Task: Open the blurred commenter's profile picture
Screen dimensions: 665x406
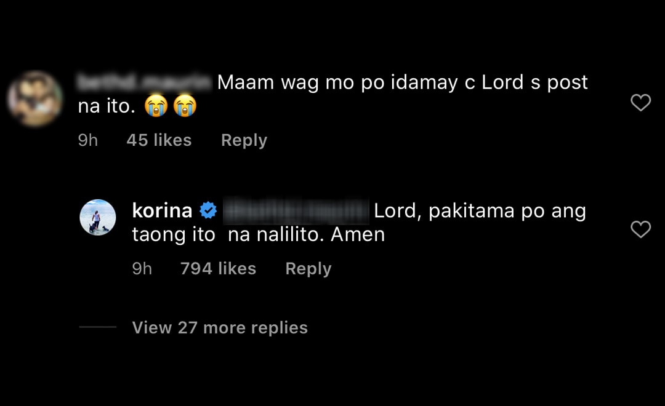Action: click(34, 98)
